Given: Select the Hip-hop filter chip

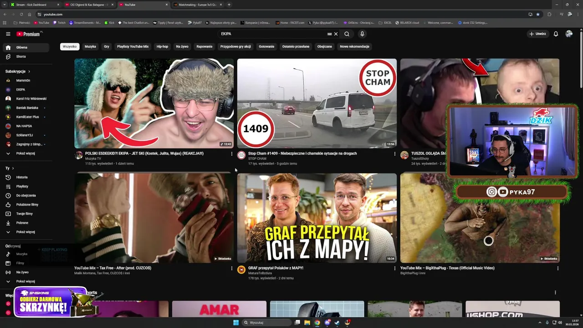Looking at the screenshot, I should tap(162, 46).
